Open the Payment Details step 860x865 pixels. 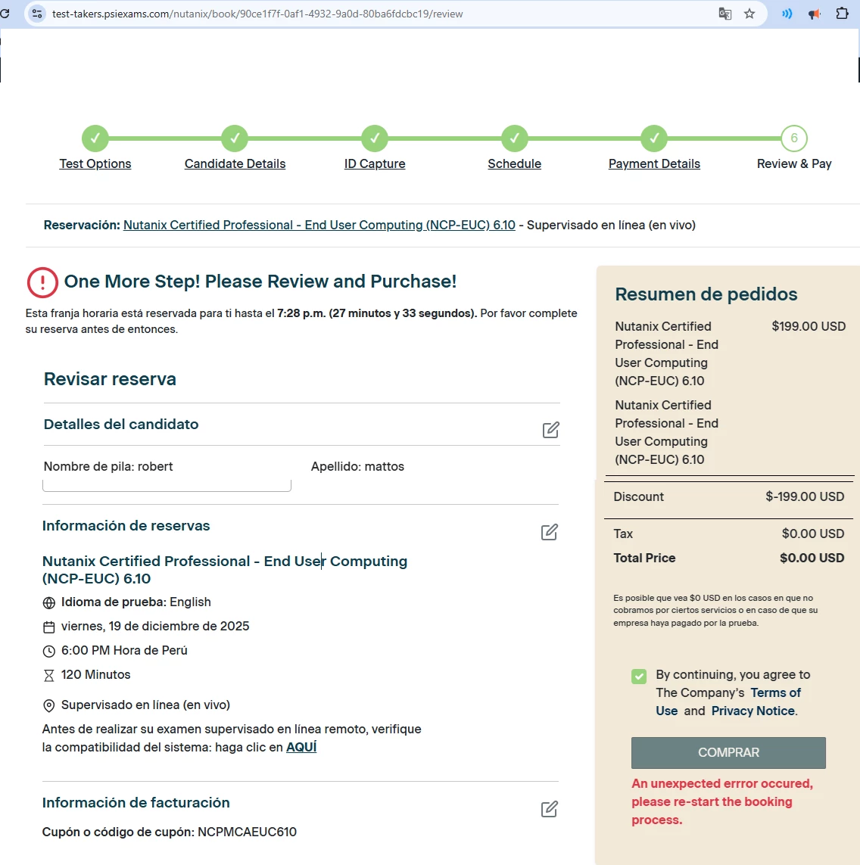(x=654, y=163)
